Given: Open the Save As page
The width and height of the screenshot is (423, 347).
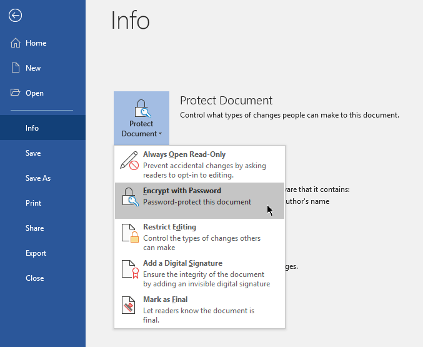Looking at the screenshot, I should (38, 178).
